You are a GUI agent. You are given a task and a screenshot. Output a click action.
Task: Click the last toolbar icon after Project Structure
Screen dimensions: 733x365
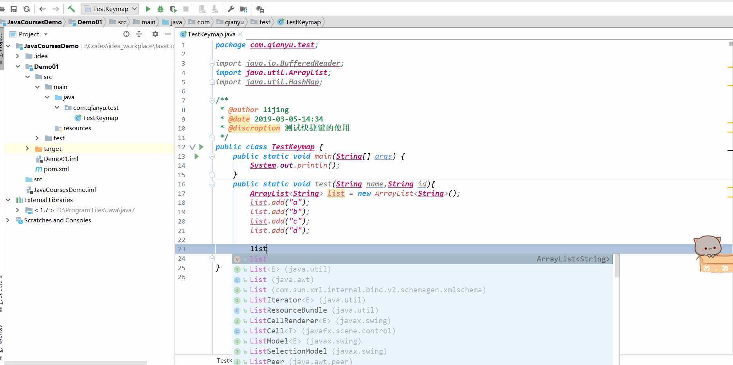[259, 9]
